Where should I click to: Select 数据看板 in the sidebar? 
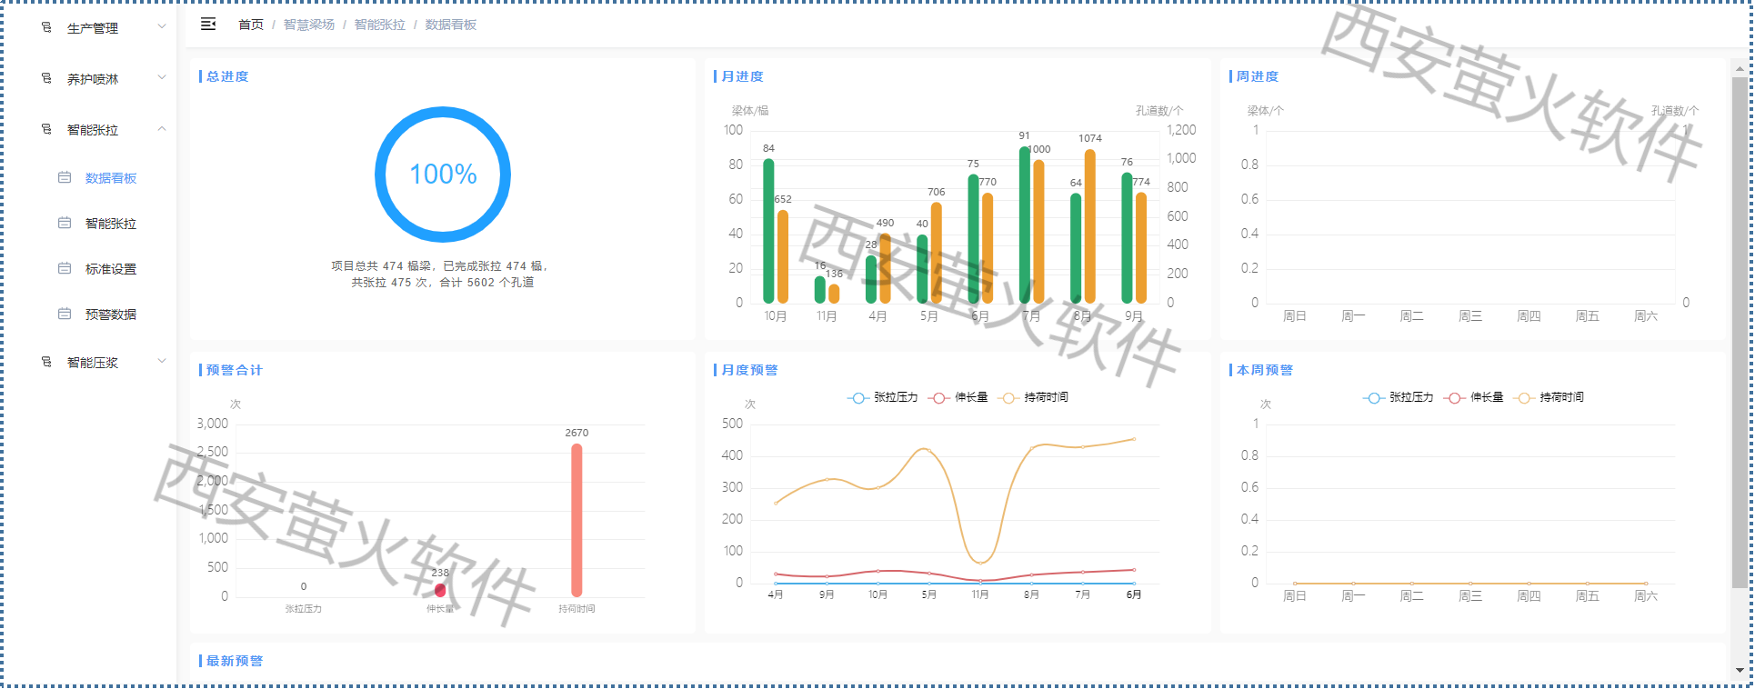coord(111,178)
